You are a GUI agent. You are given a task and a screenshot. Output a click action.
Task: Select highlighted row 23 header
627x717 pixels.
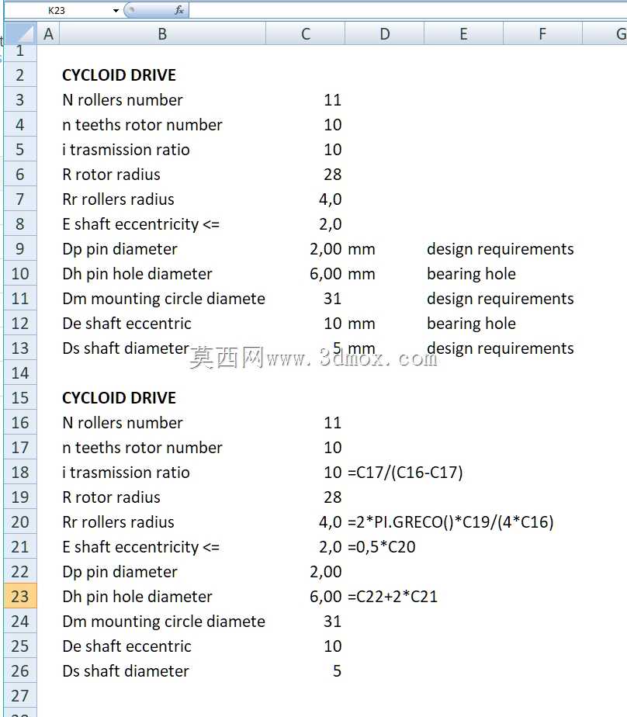point(20,596)
